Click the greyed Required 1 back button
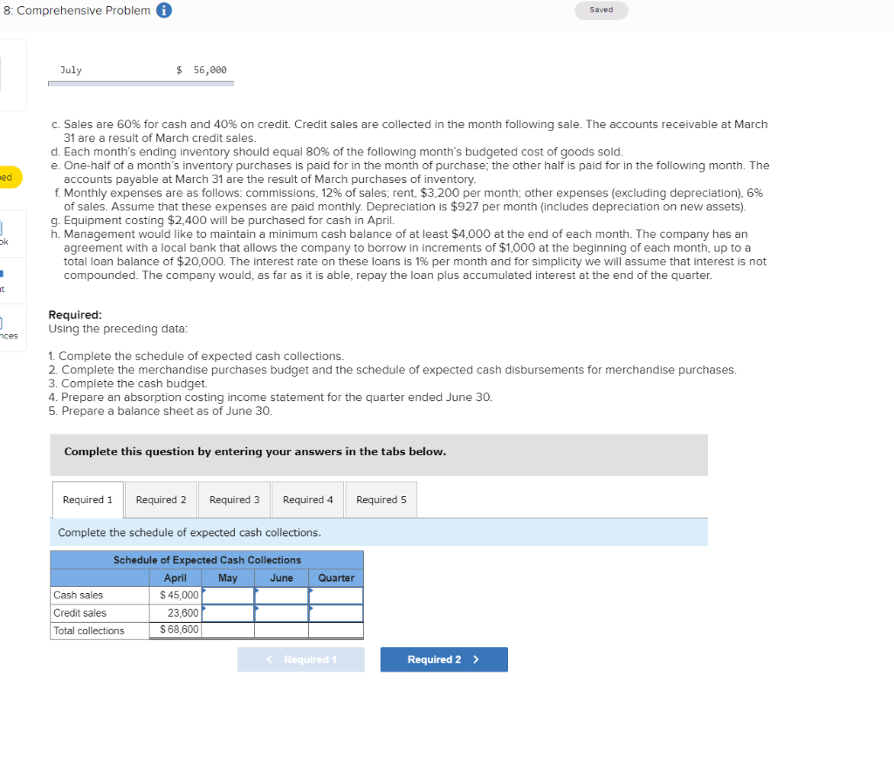Image resolution: width=894 pixels, height=757 pixels. (300, 659)
